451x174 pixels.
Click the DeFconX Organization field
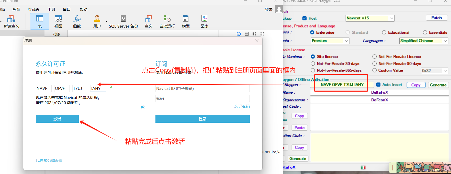(x=379, y=100)
